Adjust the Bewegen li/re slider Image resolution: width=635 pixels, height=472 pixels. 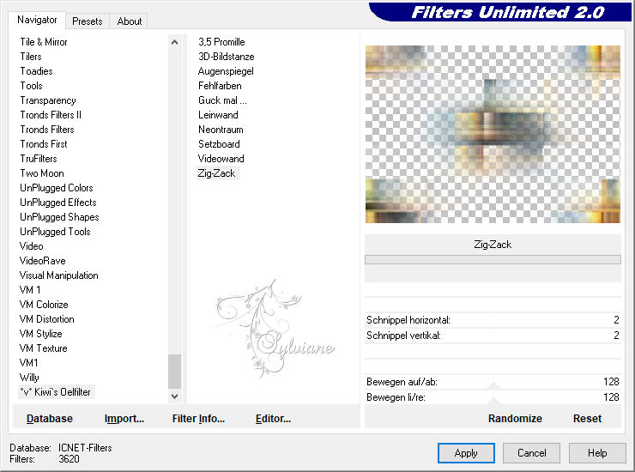493,397
